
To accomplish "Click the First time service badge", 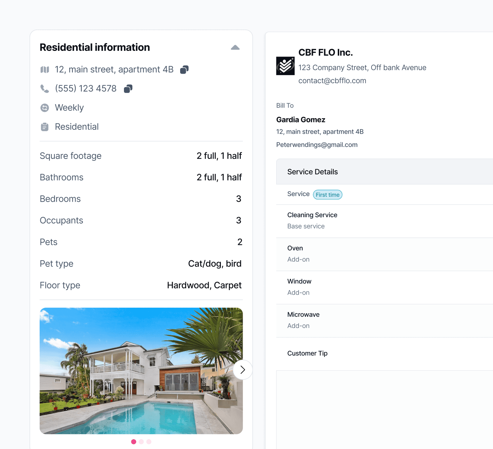I will click(328, 195).
